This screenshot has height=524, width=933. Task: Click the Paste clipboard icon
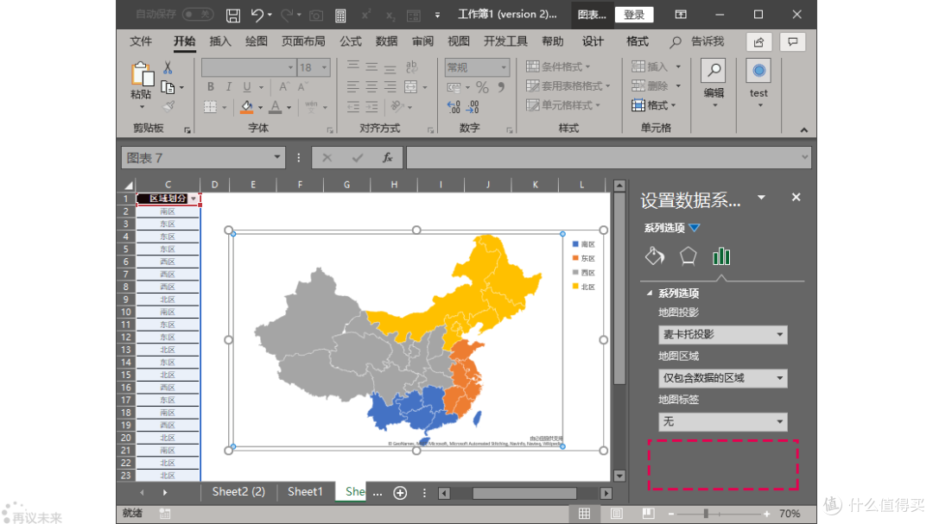pos(142,75)
